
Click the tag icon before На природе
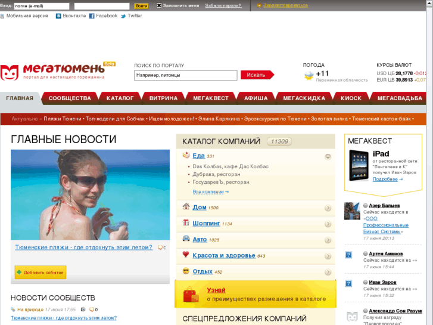[x=13, y=309]
